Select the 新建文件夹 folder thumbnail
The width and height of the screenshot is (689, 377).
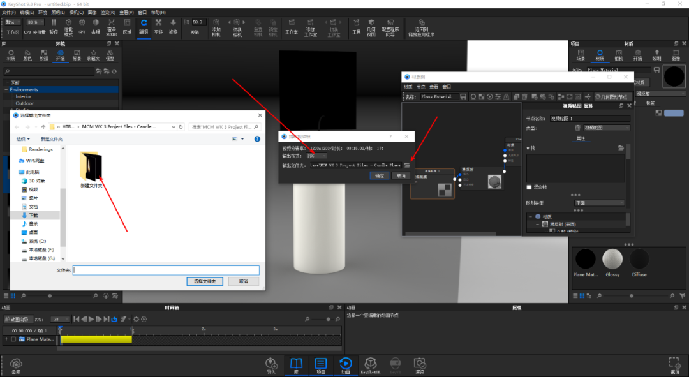[x=91, y=170]
